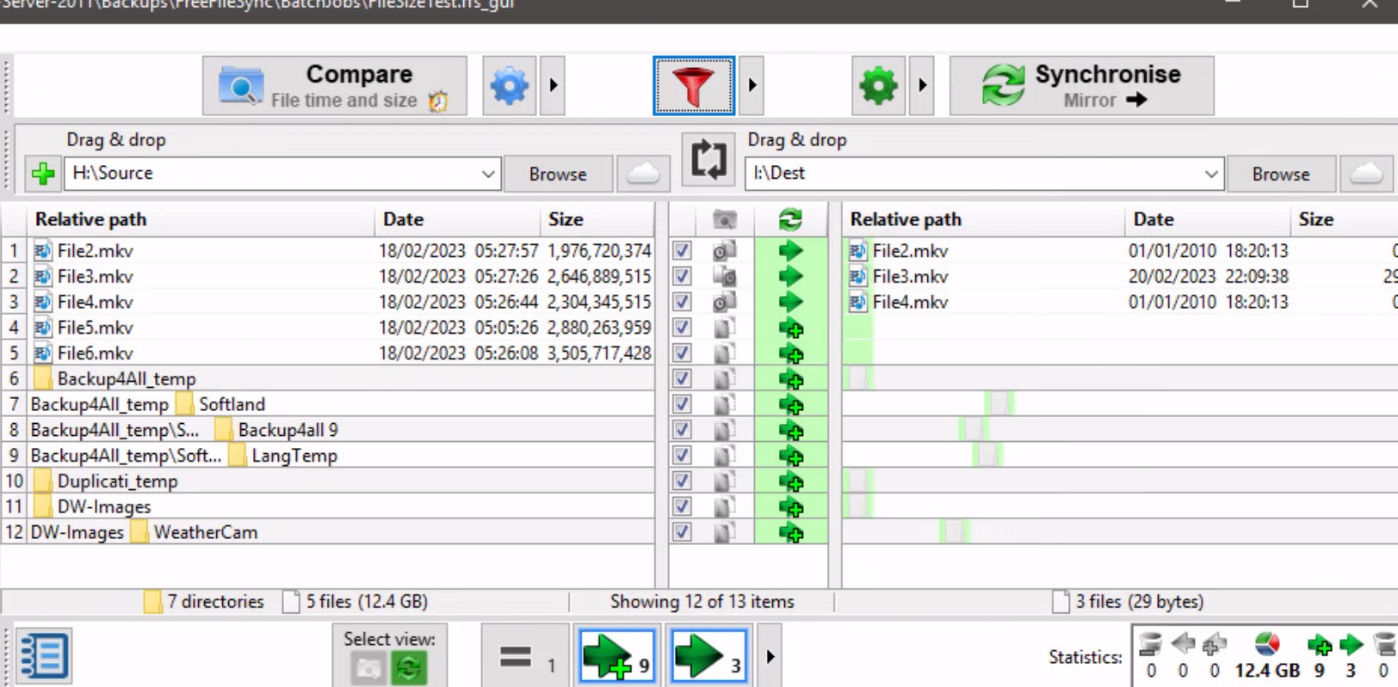This screenshot has width=1398, height=687.
Task: Switch to action select view green icon
Action: point(409,667)
